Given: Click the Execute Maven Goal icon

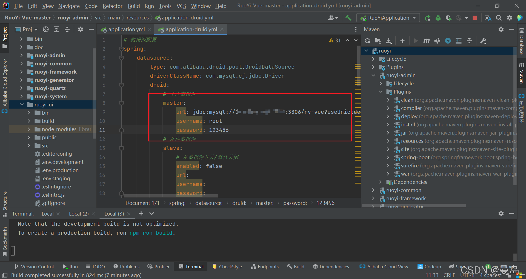Looking at the screenshot, I should click(x=426, y=41).
